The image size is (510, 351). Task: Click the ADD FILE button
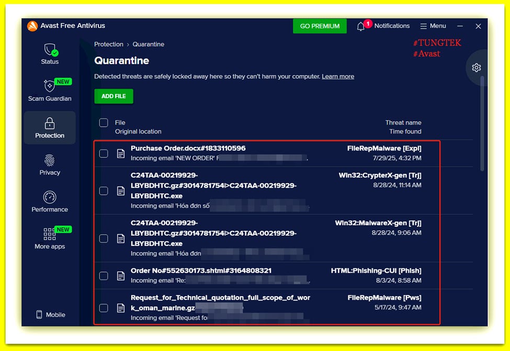coord(114,96)
